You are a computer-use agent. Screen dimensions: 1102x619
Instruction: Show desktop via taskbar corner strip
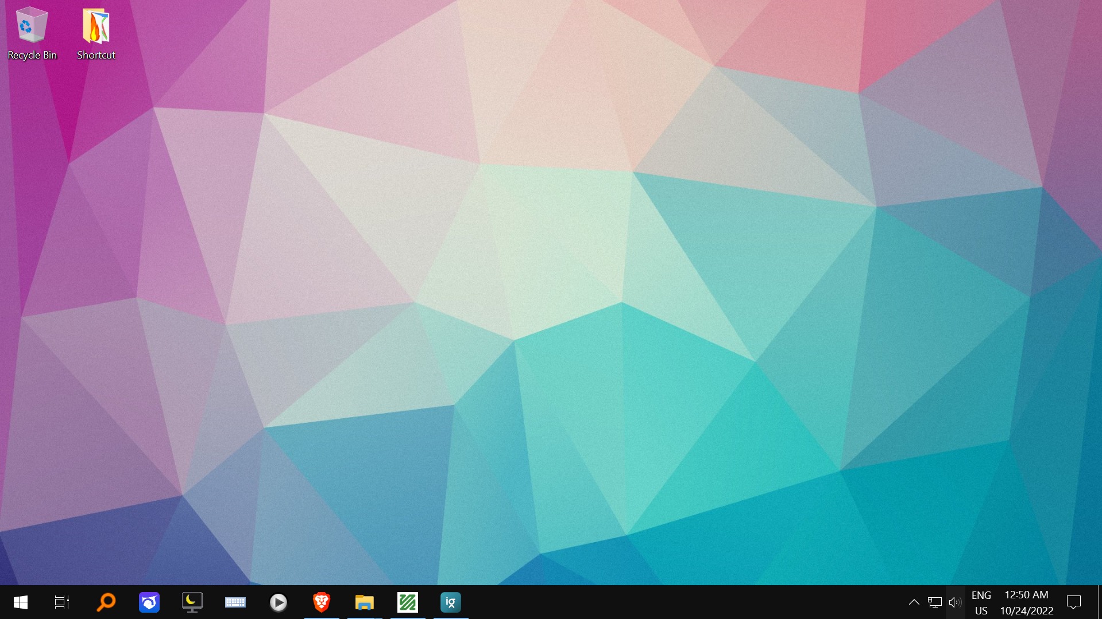coord(1099,602)
